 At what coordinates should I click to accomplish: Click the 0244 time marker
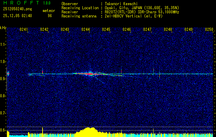point(86,29)
